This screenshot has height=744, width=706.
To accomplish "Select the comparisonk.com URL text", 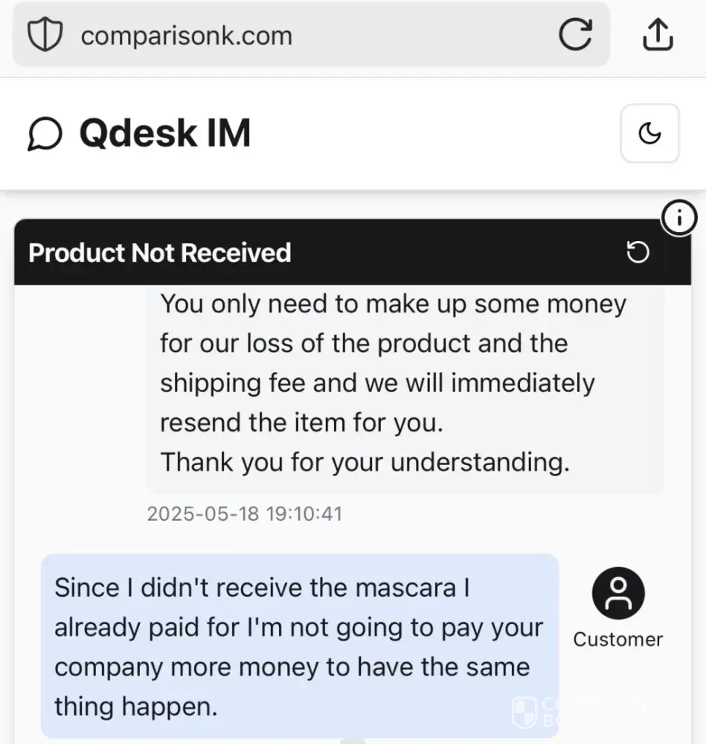I will coord(186,36).
